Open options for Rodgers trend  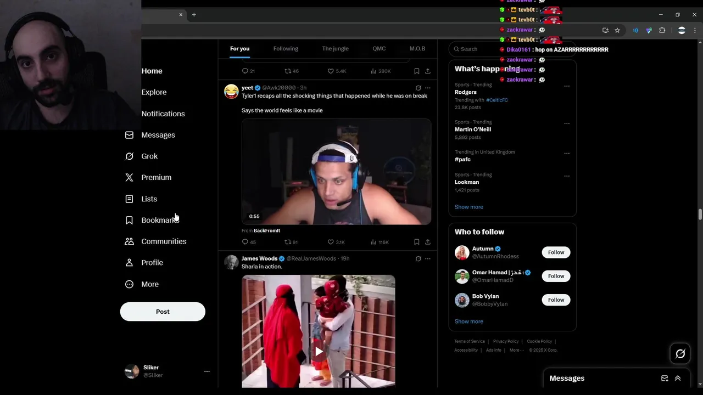(x=567, y=86)
